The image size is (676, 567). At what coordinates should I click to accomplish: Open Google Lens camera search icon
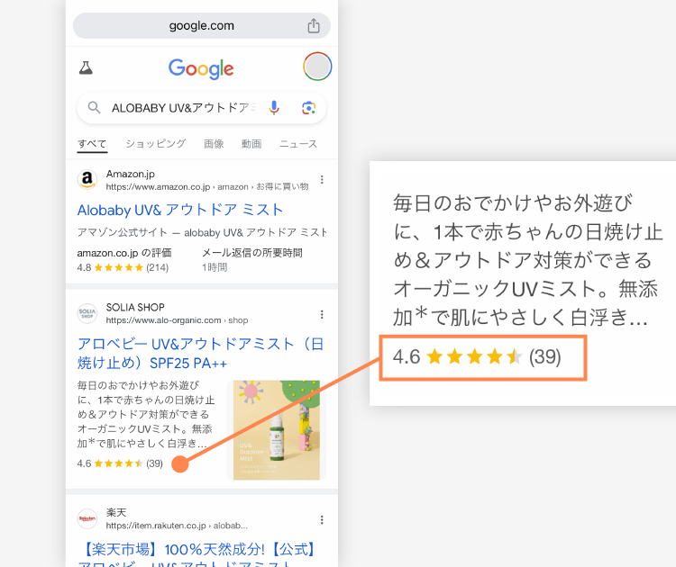pyautogui.click(x=308, y=108)
